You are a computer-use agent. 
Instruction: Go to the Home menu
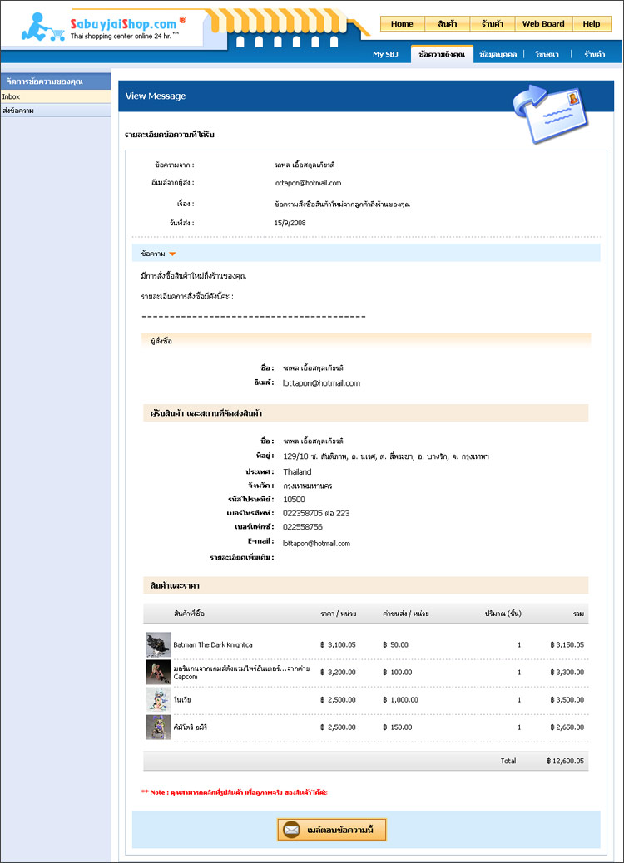point(402,24)
